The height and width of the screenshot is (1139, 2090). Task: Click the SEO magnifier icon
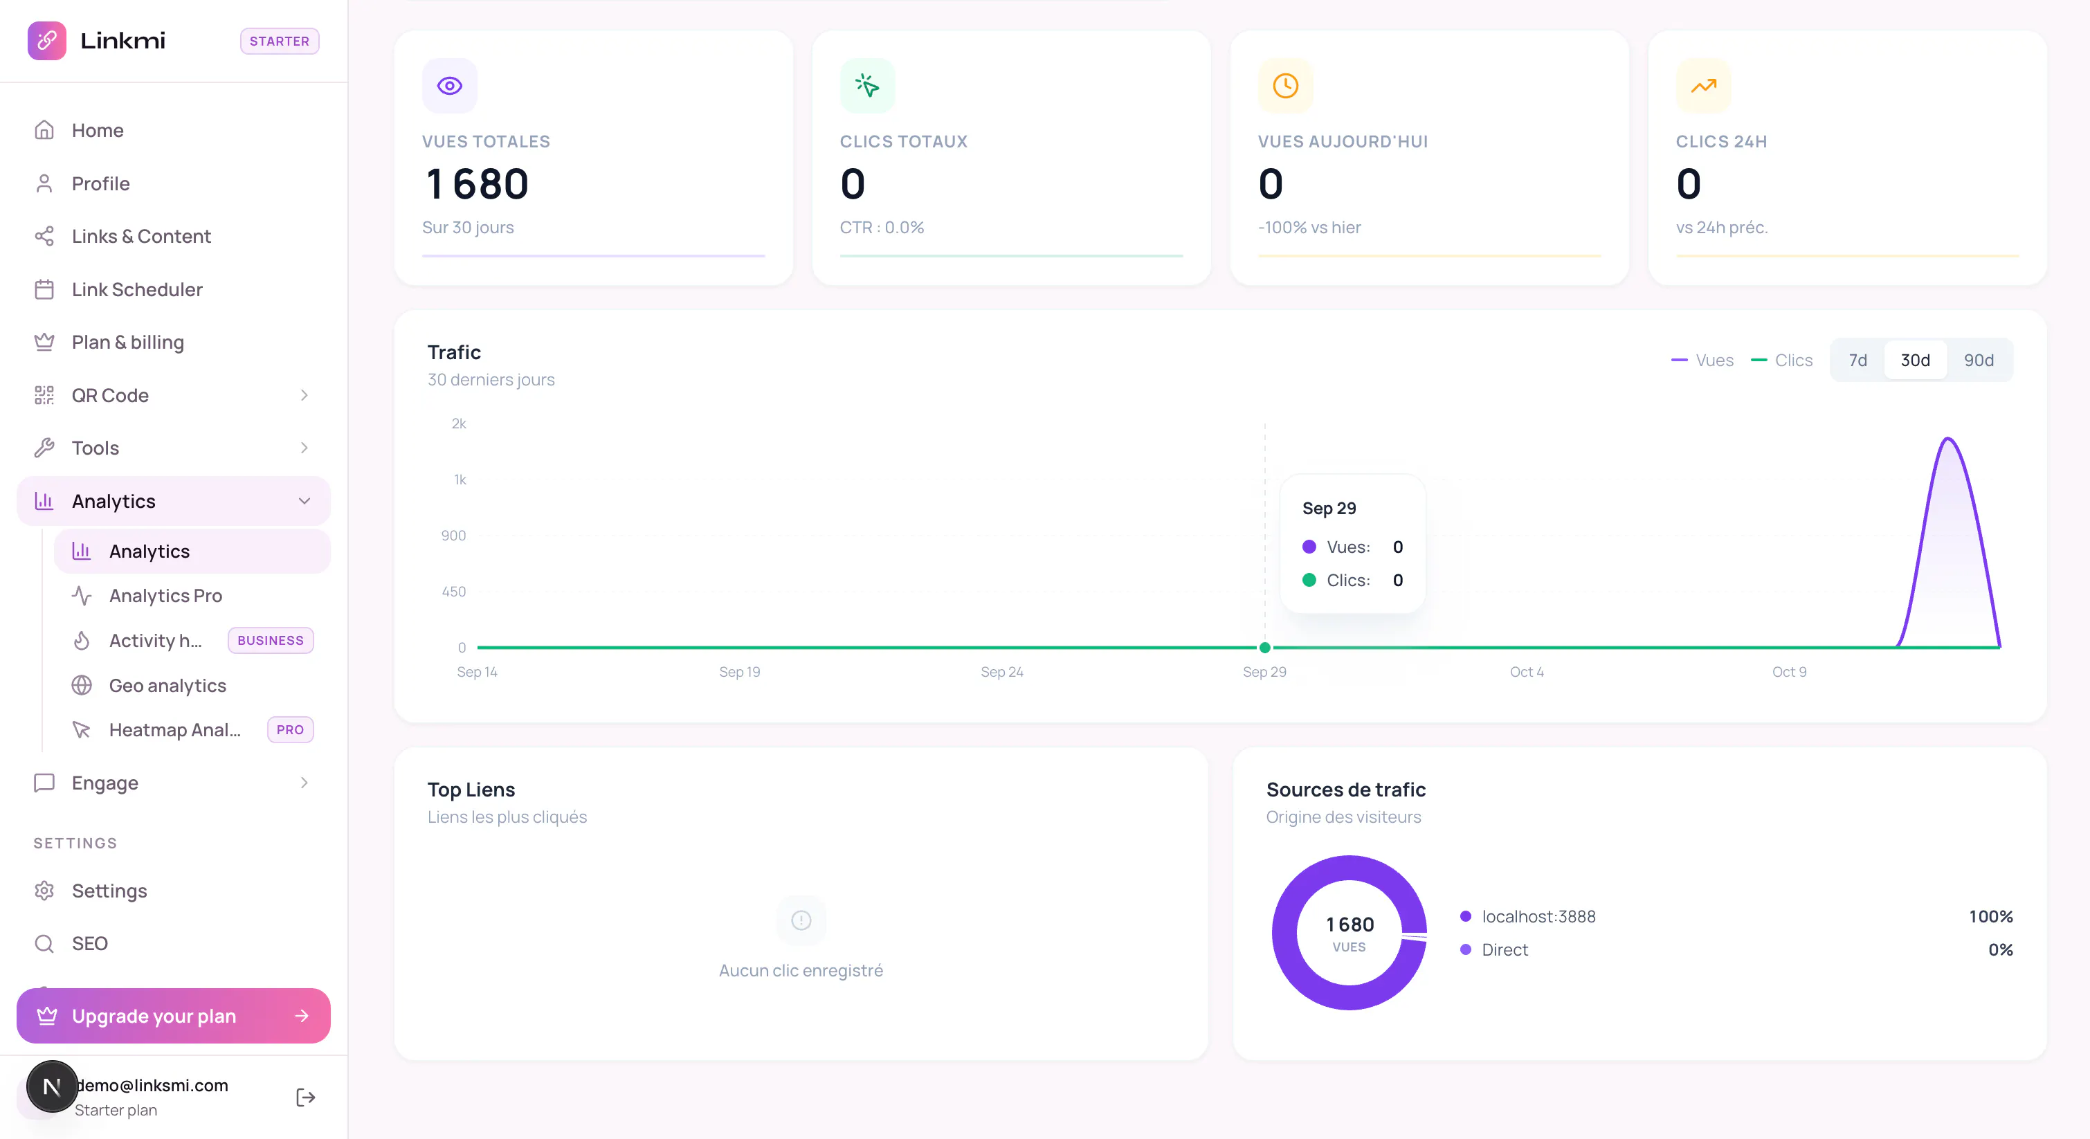pyautogui.click(x=44, y=943)
